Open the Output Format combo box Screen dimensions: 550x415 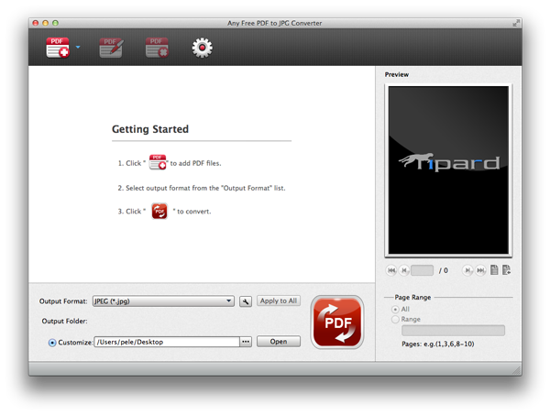[163, 301]
